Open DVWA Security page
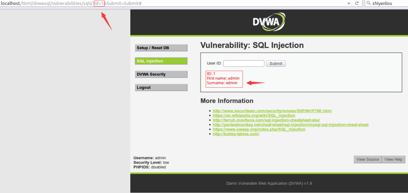Image resolution: width=408 pixels, height=193 pixels. click(161, 74)
